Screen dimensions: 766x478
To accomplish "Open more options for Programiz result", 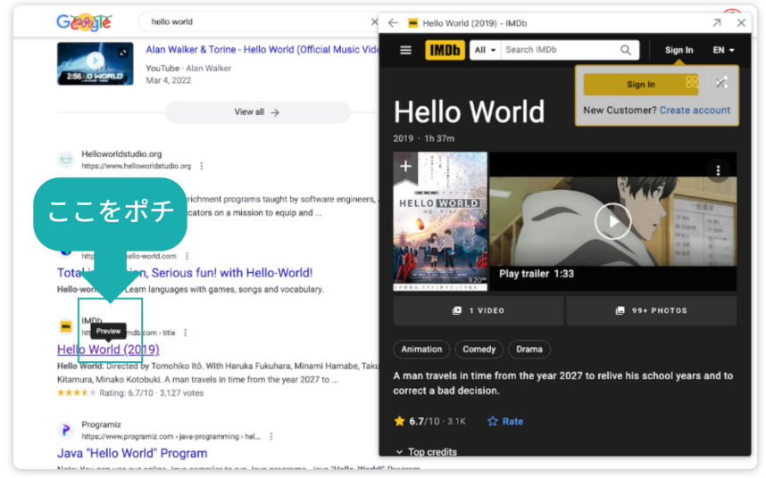I will (x=271, y=436).
